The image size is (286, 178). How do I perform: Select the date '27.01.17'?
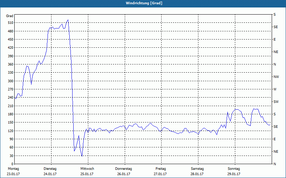coord(160,174)
